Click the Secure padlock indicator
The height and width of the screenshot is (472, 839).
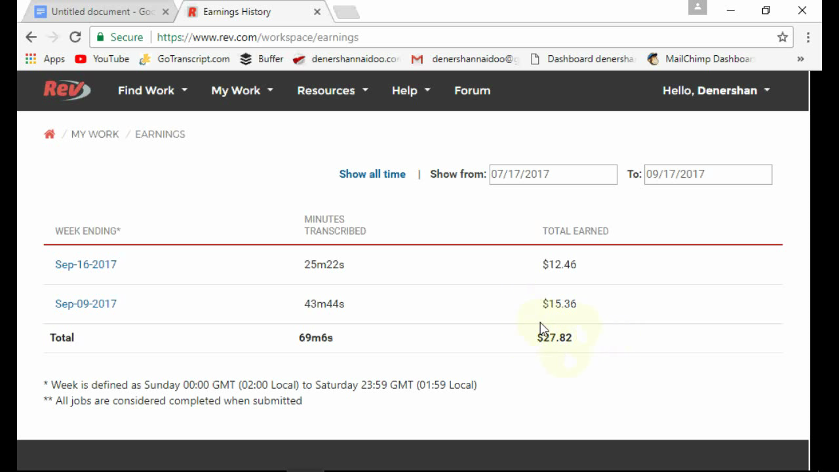(120, 37)
